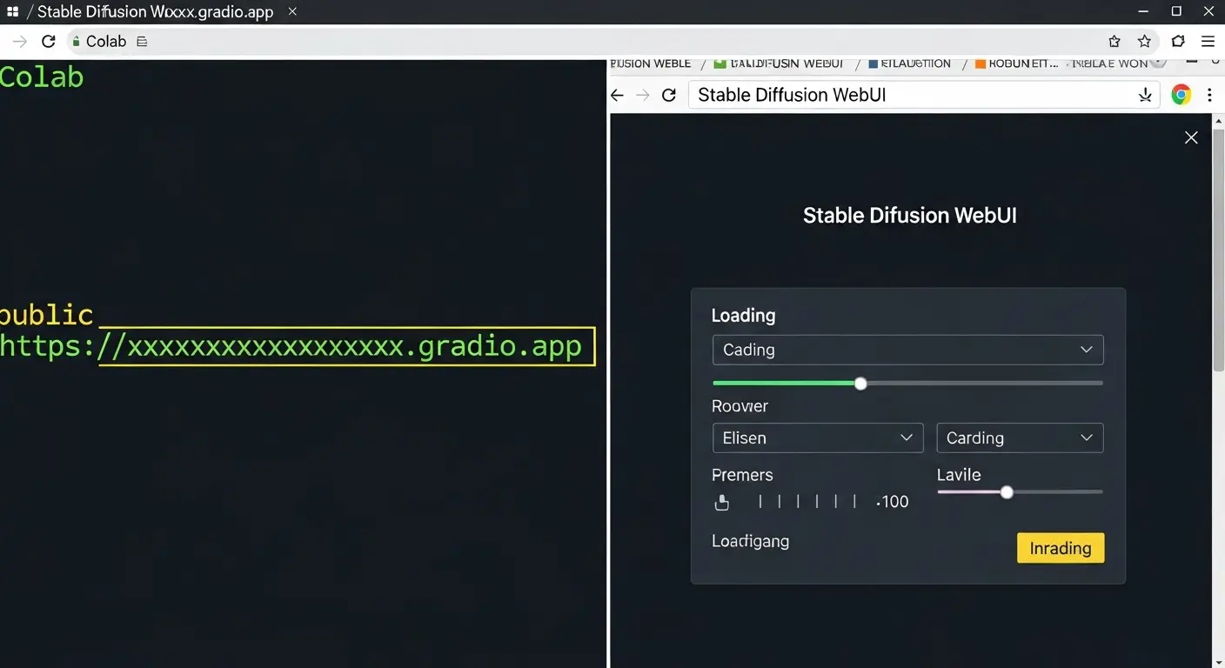
Task: Expand the Cading dropdown under Loading
Action: coord(907,350)
